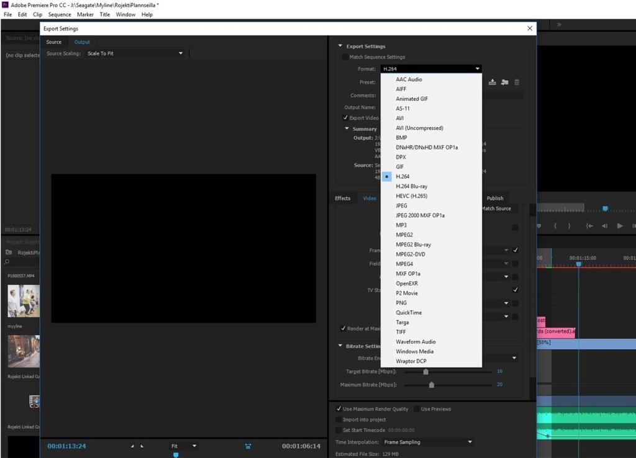Click the Format H.264 dropdown arrow
Image resolution: width=636 pixels, height=458 pixels.
[x=478, y=68]
